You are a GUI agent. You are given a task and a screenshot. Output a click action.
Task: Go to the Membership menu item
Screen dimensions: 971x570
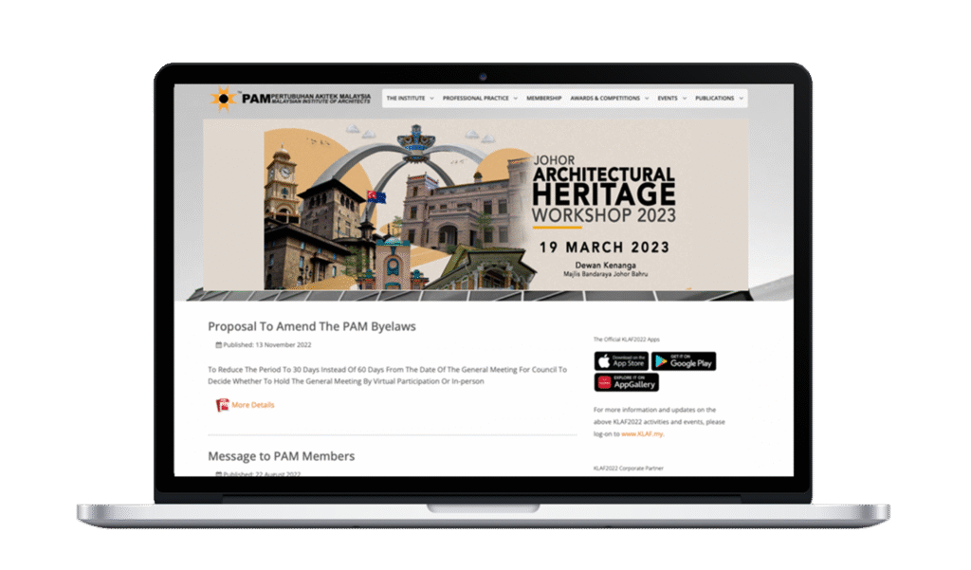[x=543, y=99]
